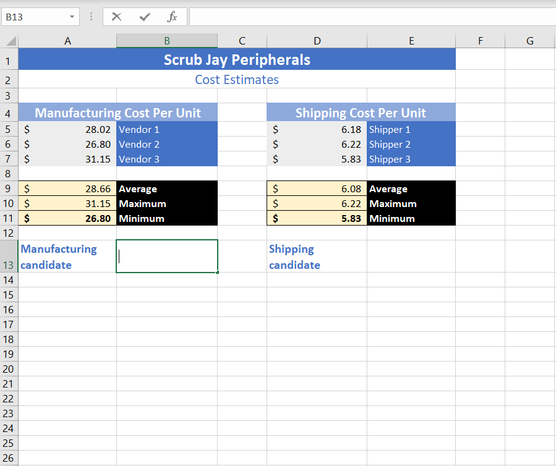Screen dimensions: 556x466
Task: Select row 20 header
Action: pyautogui.click(x=9, y=369)
